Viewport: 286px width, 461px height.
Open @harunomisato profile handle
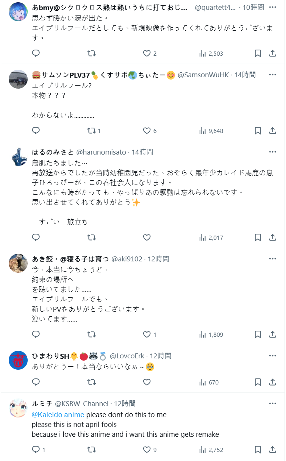tap(101, 152)
